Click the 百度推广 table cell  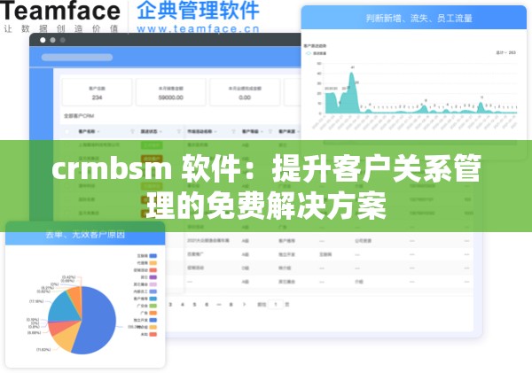pyautogui.click(x=195, y=254)
